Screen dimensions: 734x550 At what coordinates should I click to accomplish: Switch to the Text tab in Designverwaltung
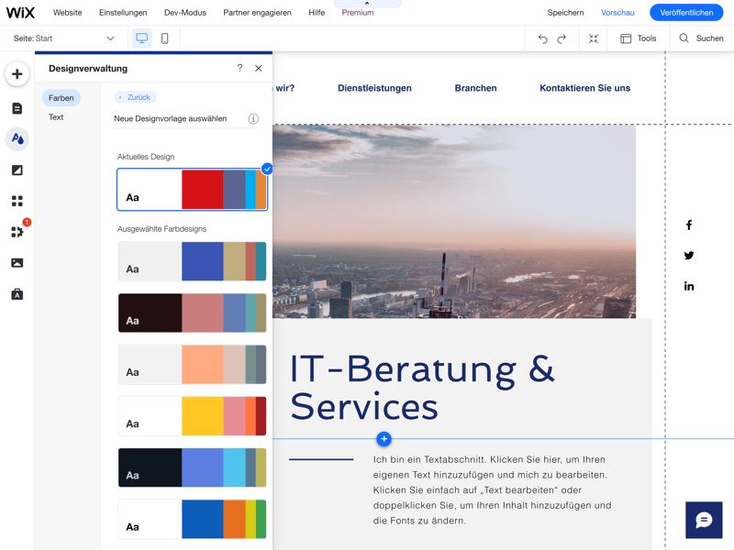pos(56,117)
